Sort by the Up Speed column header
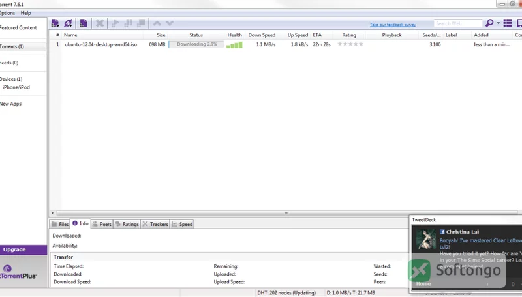 (x=298, y=35)
